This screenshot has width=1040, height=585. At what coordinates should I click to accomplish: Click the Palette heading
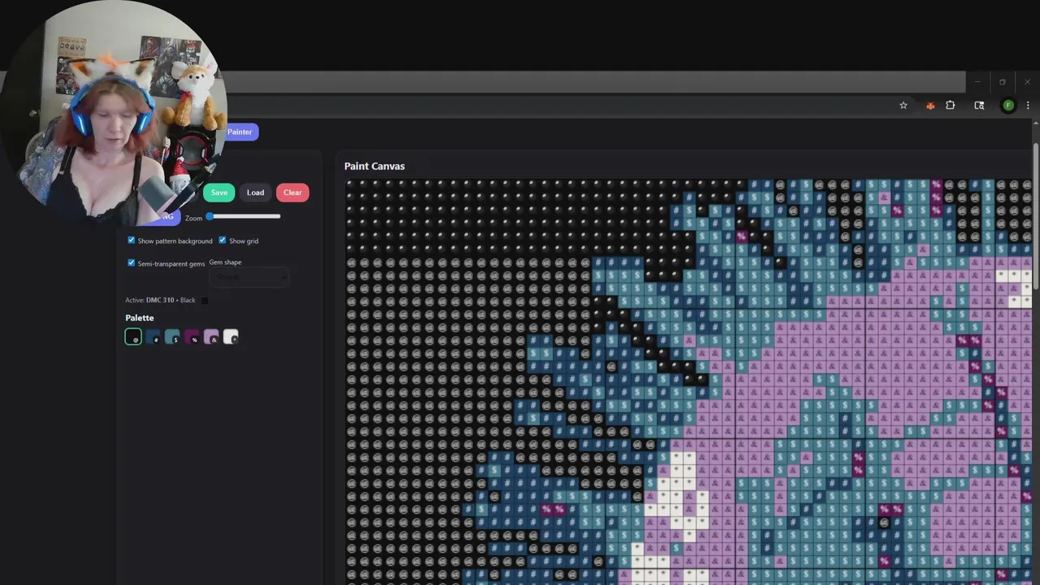[x=140, y=318]
